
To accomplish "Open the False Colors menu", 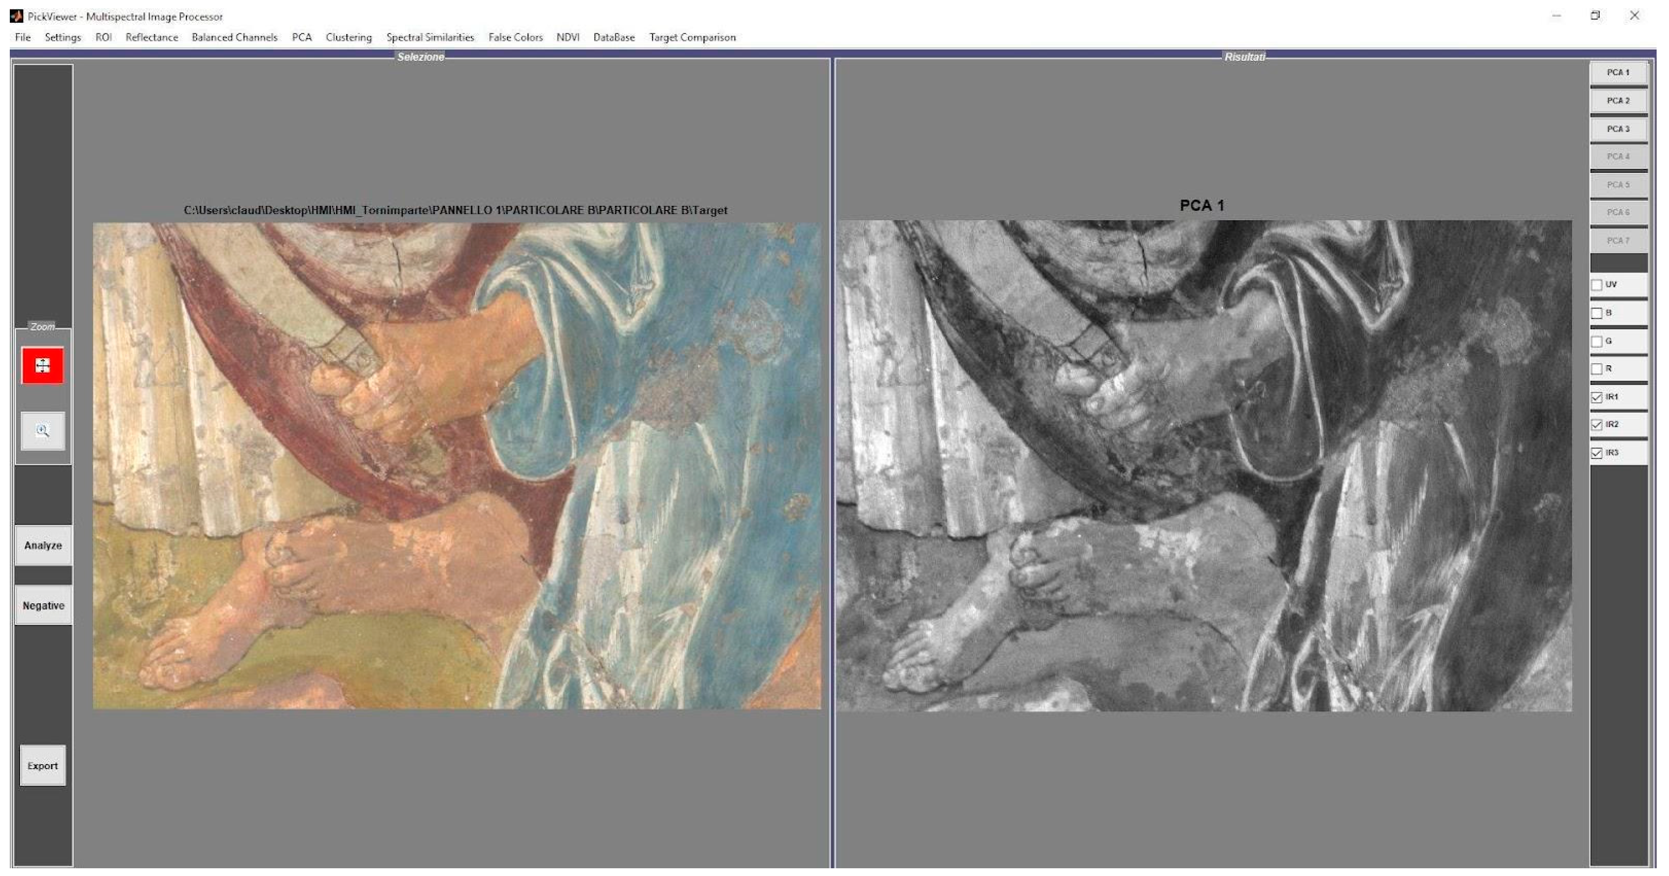I will [x=516, y=38].
